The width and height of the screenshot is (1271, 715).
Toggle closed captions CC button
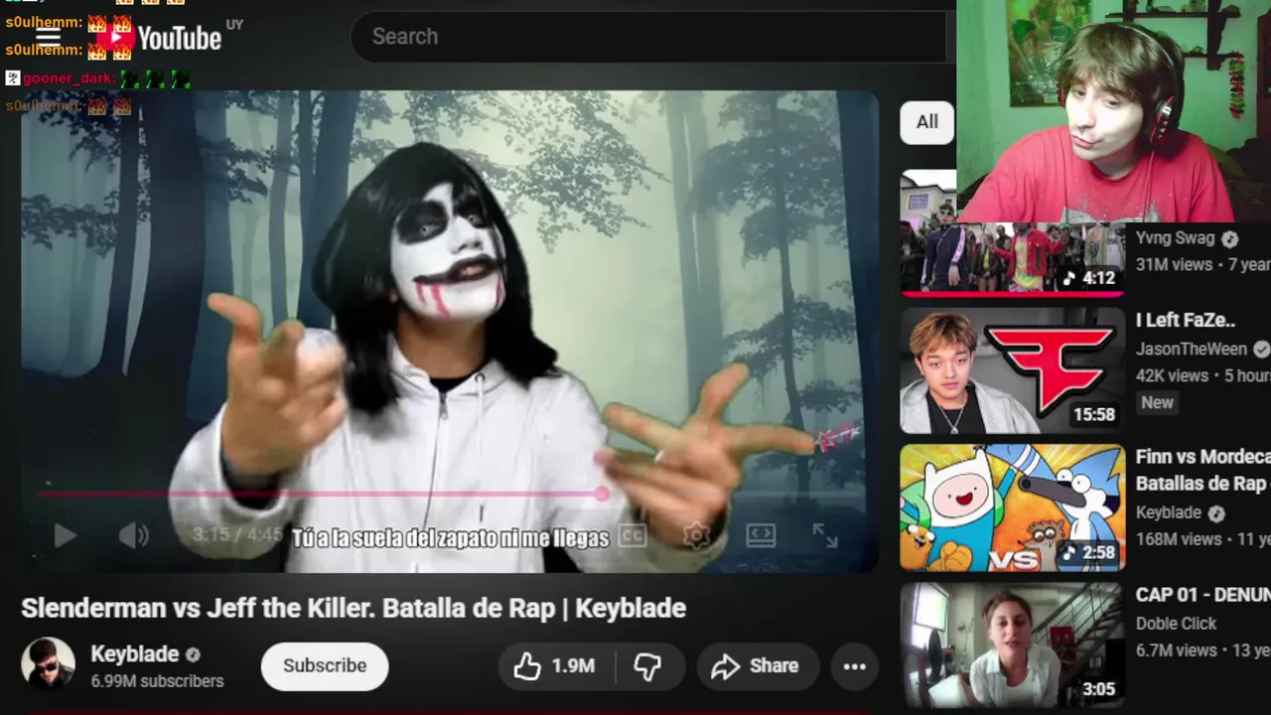(x=633, y=535)
